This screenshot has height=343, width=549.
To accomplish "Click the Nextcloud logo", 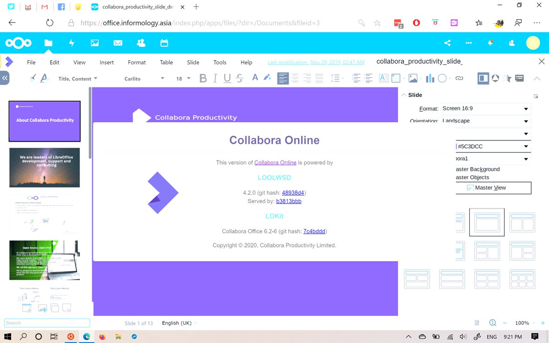I will [x=19, y=43].
